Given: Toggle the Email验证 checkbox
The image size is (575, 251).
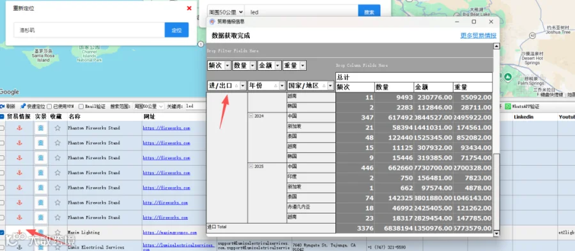Looking at the screenshot, I should click(81, 106).
